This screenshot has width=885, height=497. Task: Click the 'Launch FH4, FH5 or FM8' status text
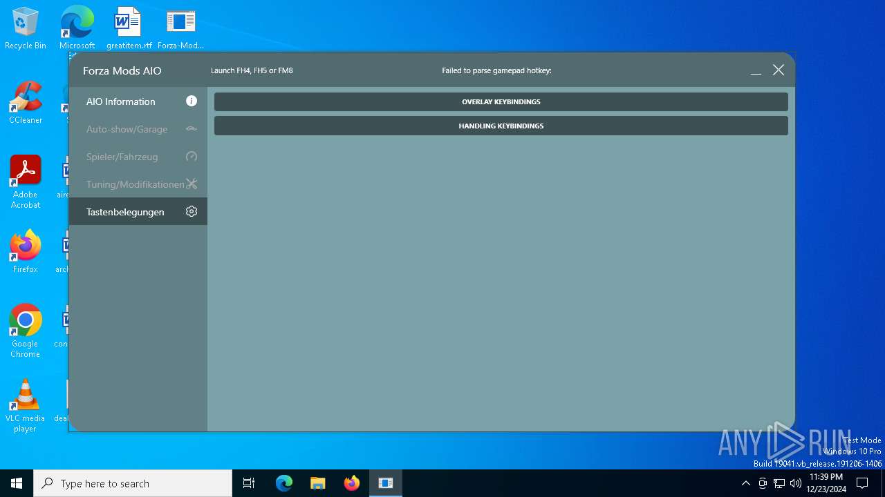pos(252,70)
